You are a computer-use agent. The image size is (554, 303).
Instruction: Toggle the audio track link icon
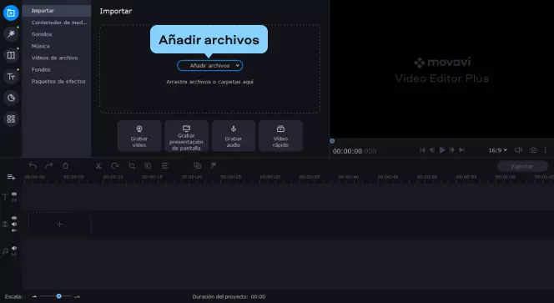point(14,255)
